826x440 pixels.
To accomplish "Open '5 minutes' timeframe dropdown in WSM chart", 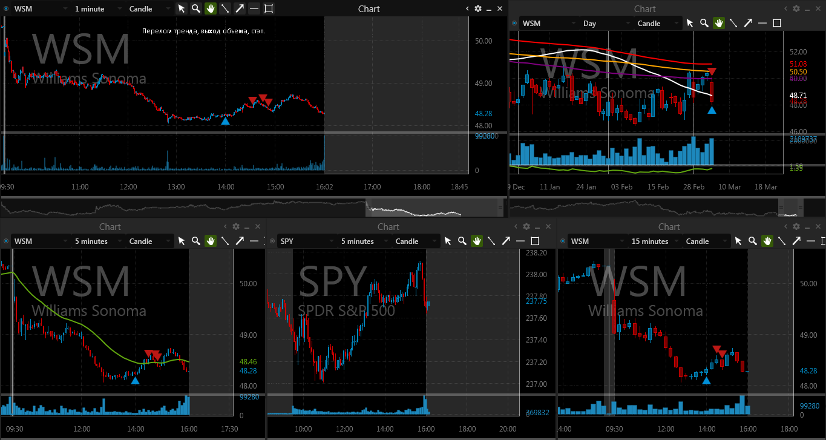I will pyautogui.click(x=98, y=241).
